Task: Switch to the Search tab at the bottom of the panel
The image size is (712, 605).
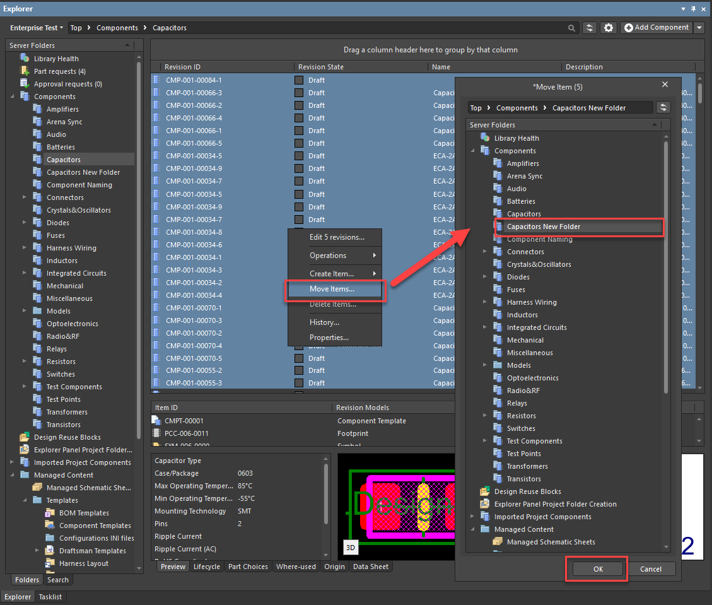Action: (x=58, y=580)
